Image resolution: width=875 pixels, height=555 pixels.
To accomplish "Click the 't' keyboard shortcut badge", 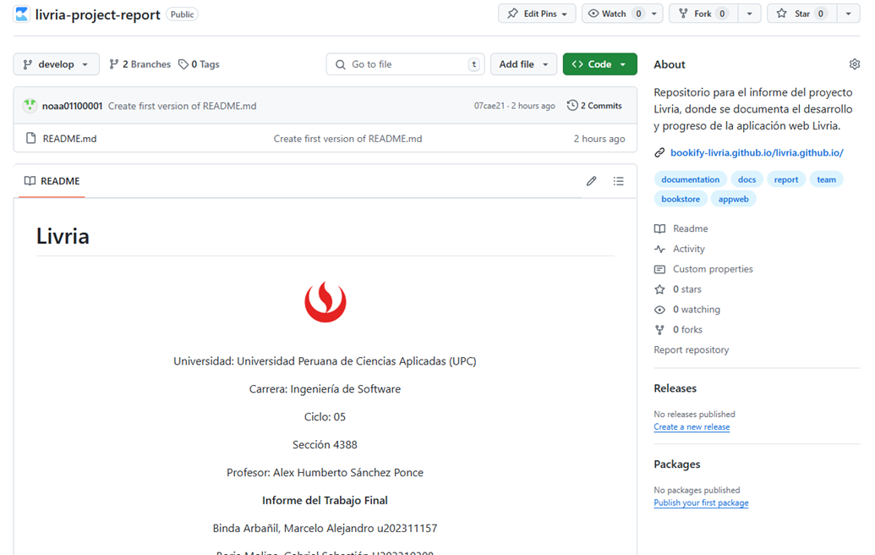I will pos(473,64).
